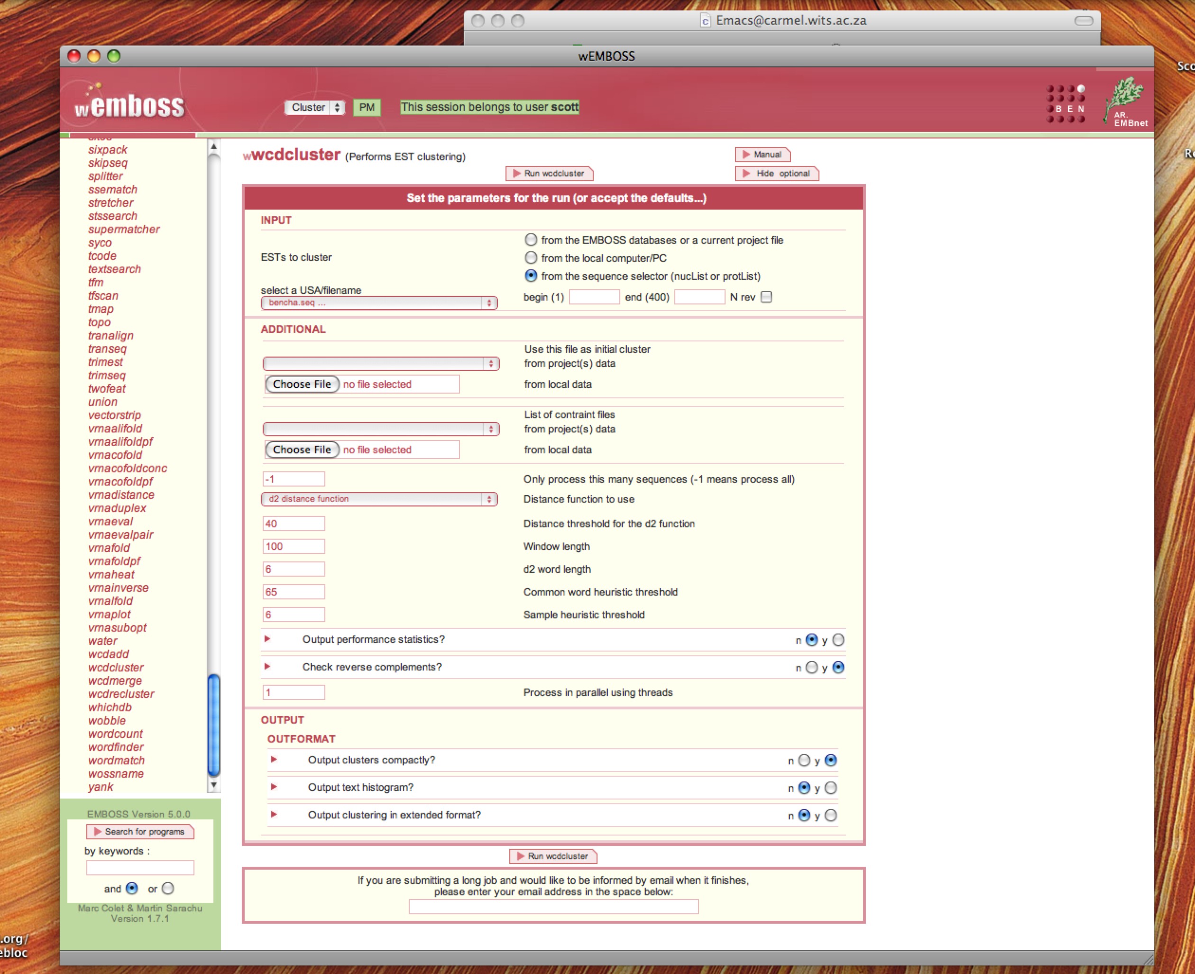Click the Emacs window toolbar pill button
The height and width of the screenshot is (974, 1195).
1084,21
